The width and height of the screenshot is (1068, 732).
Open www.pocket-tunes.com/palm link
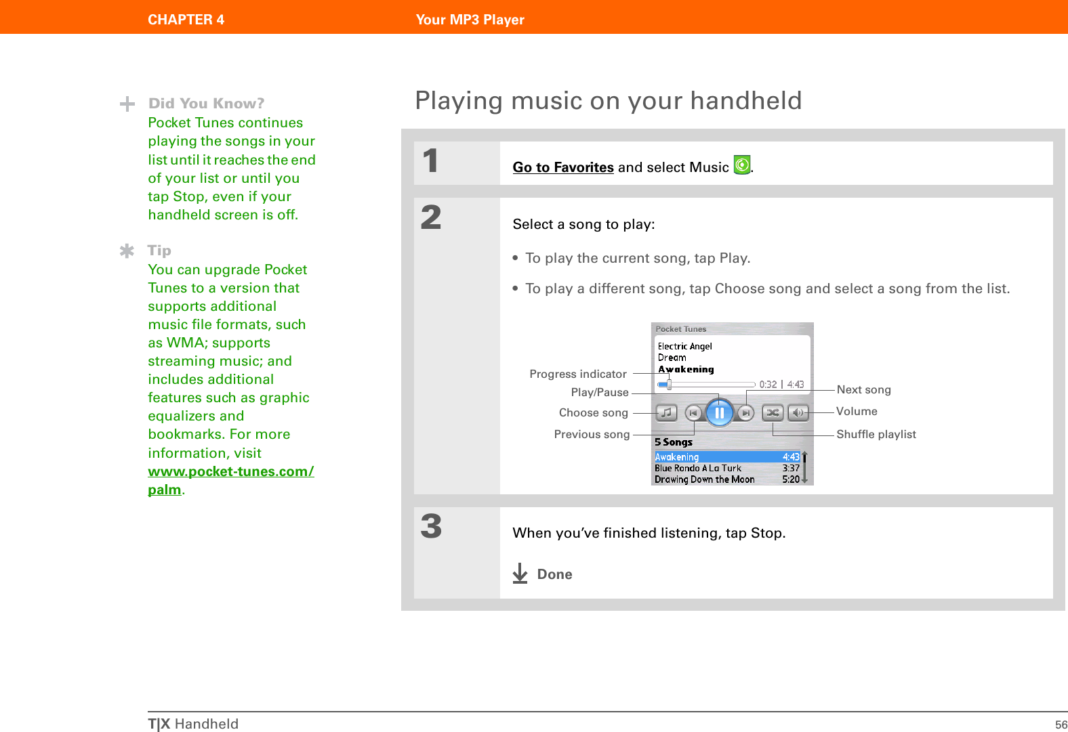coord(230,480)
